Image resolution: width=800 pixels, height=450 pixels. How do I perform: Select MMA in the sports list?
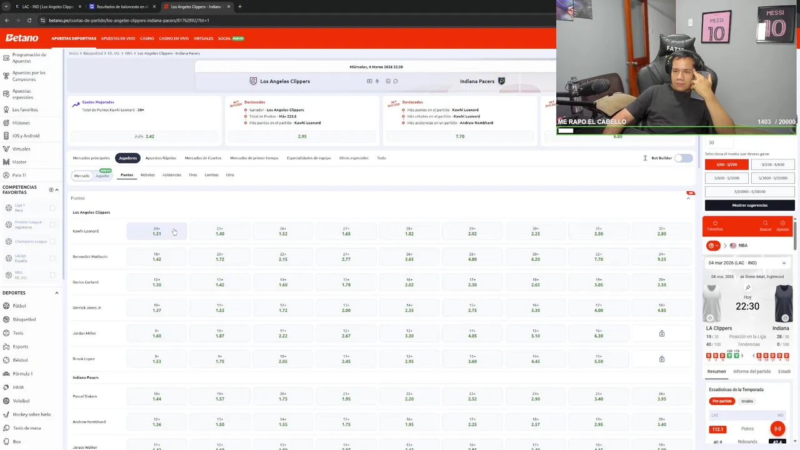(18, 387)
